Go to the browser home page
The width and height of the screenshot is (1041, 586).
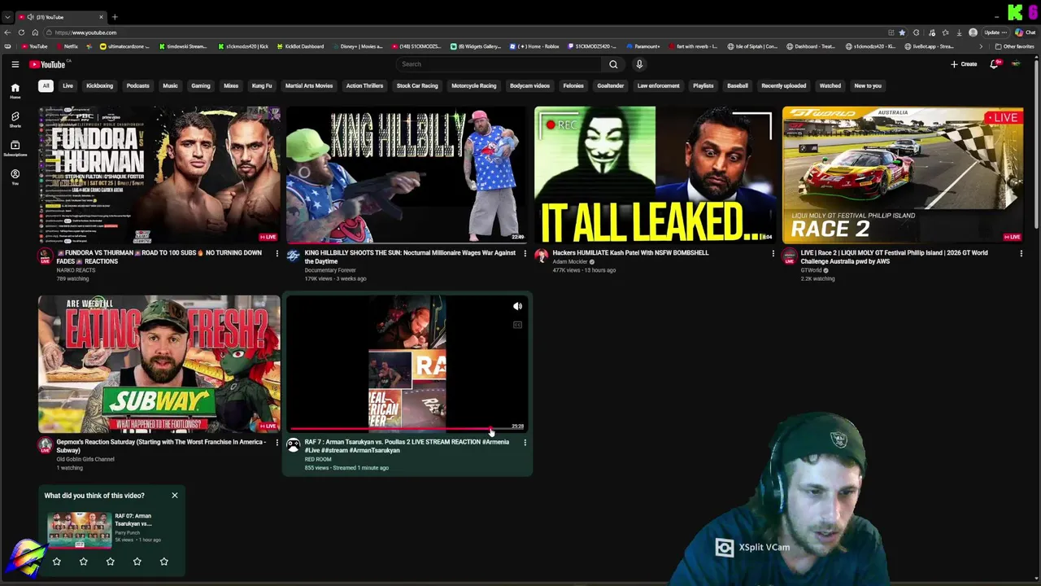(x=34, y=33)
